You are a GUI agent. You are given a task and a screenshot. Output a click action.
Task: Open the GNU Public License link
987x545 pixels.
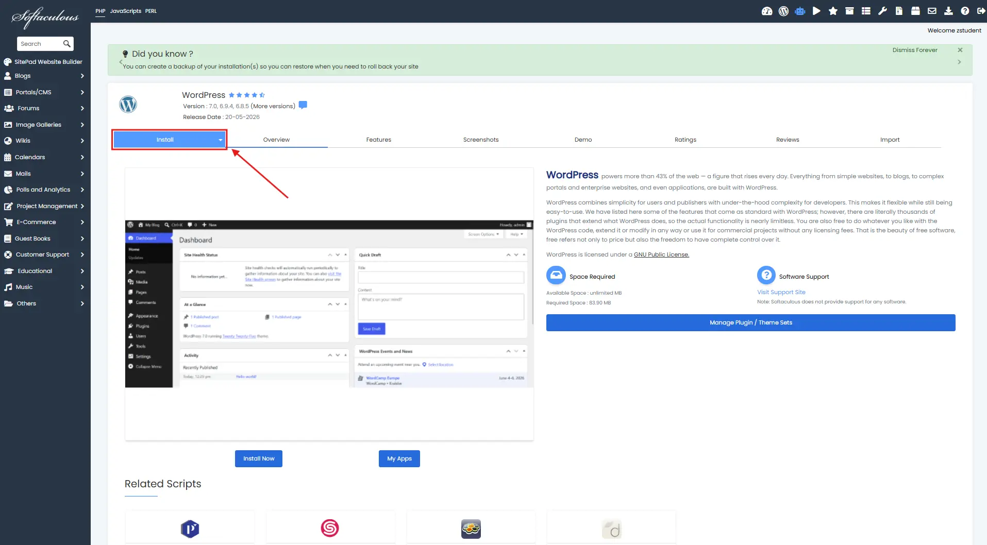pos(661,254)
